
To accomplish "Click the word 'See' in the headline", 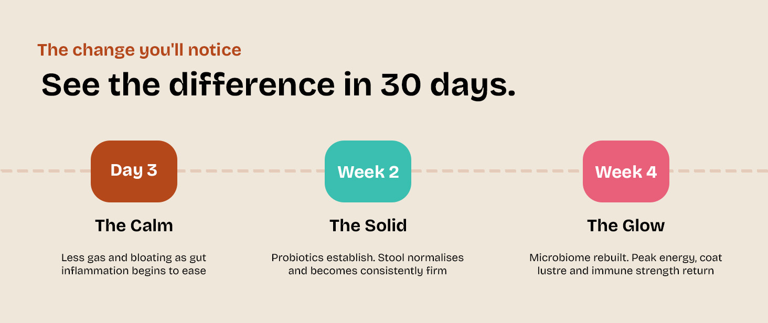I will tap(70, 84).
